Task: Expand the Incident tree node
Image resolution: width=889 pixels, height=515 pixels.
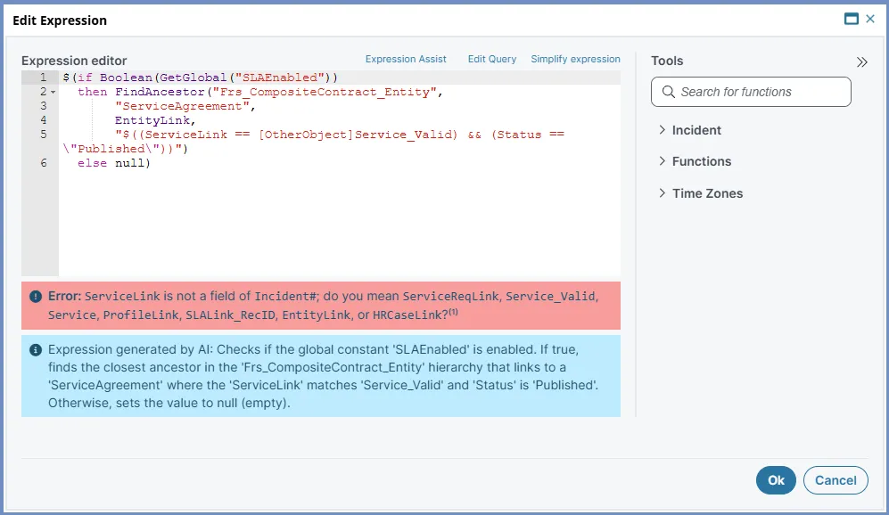Action: tap(662, 130)
